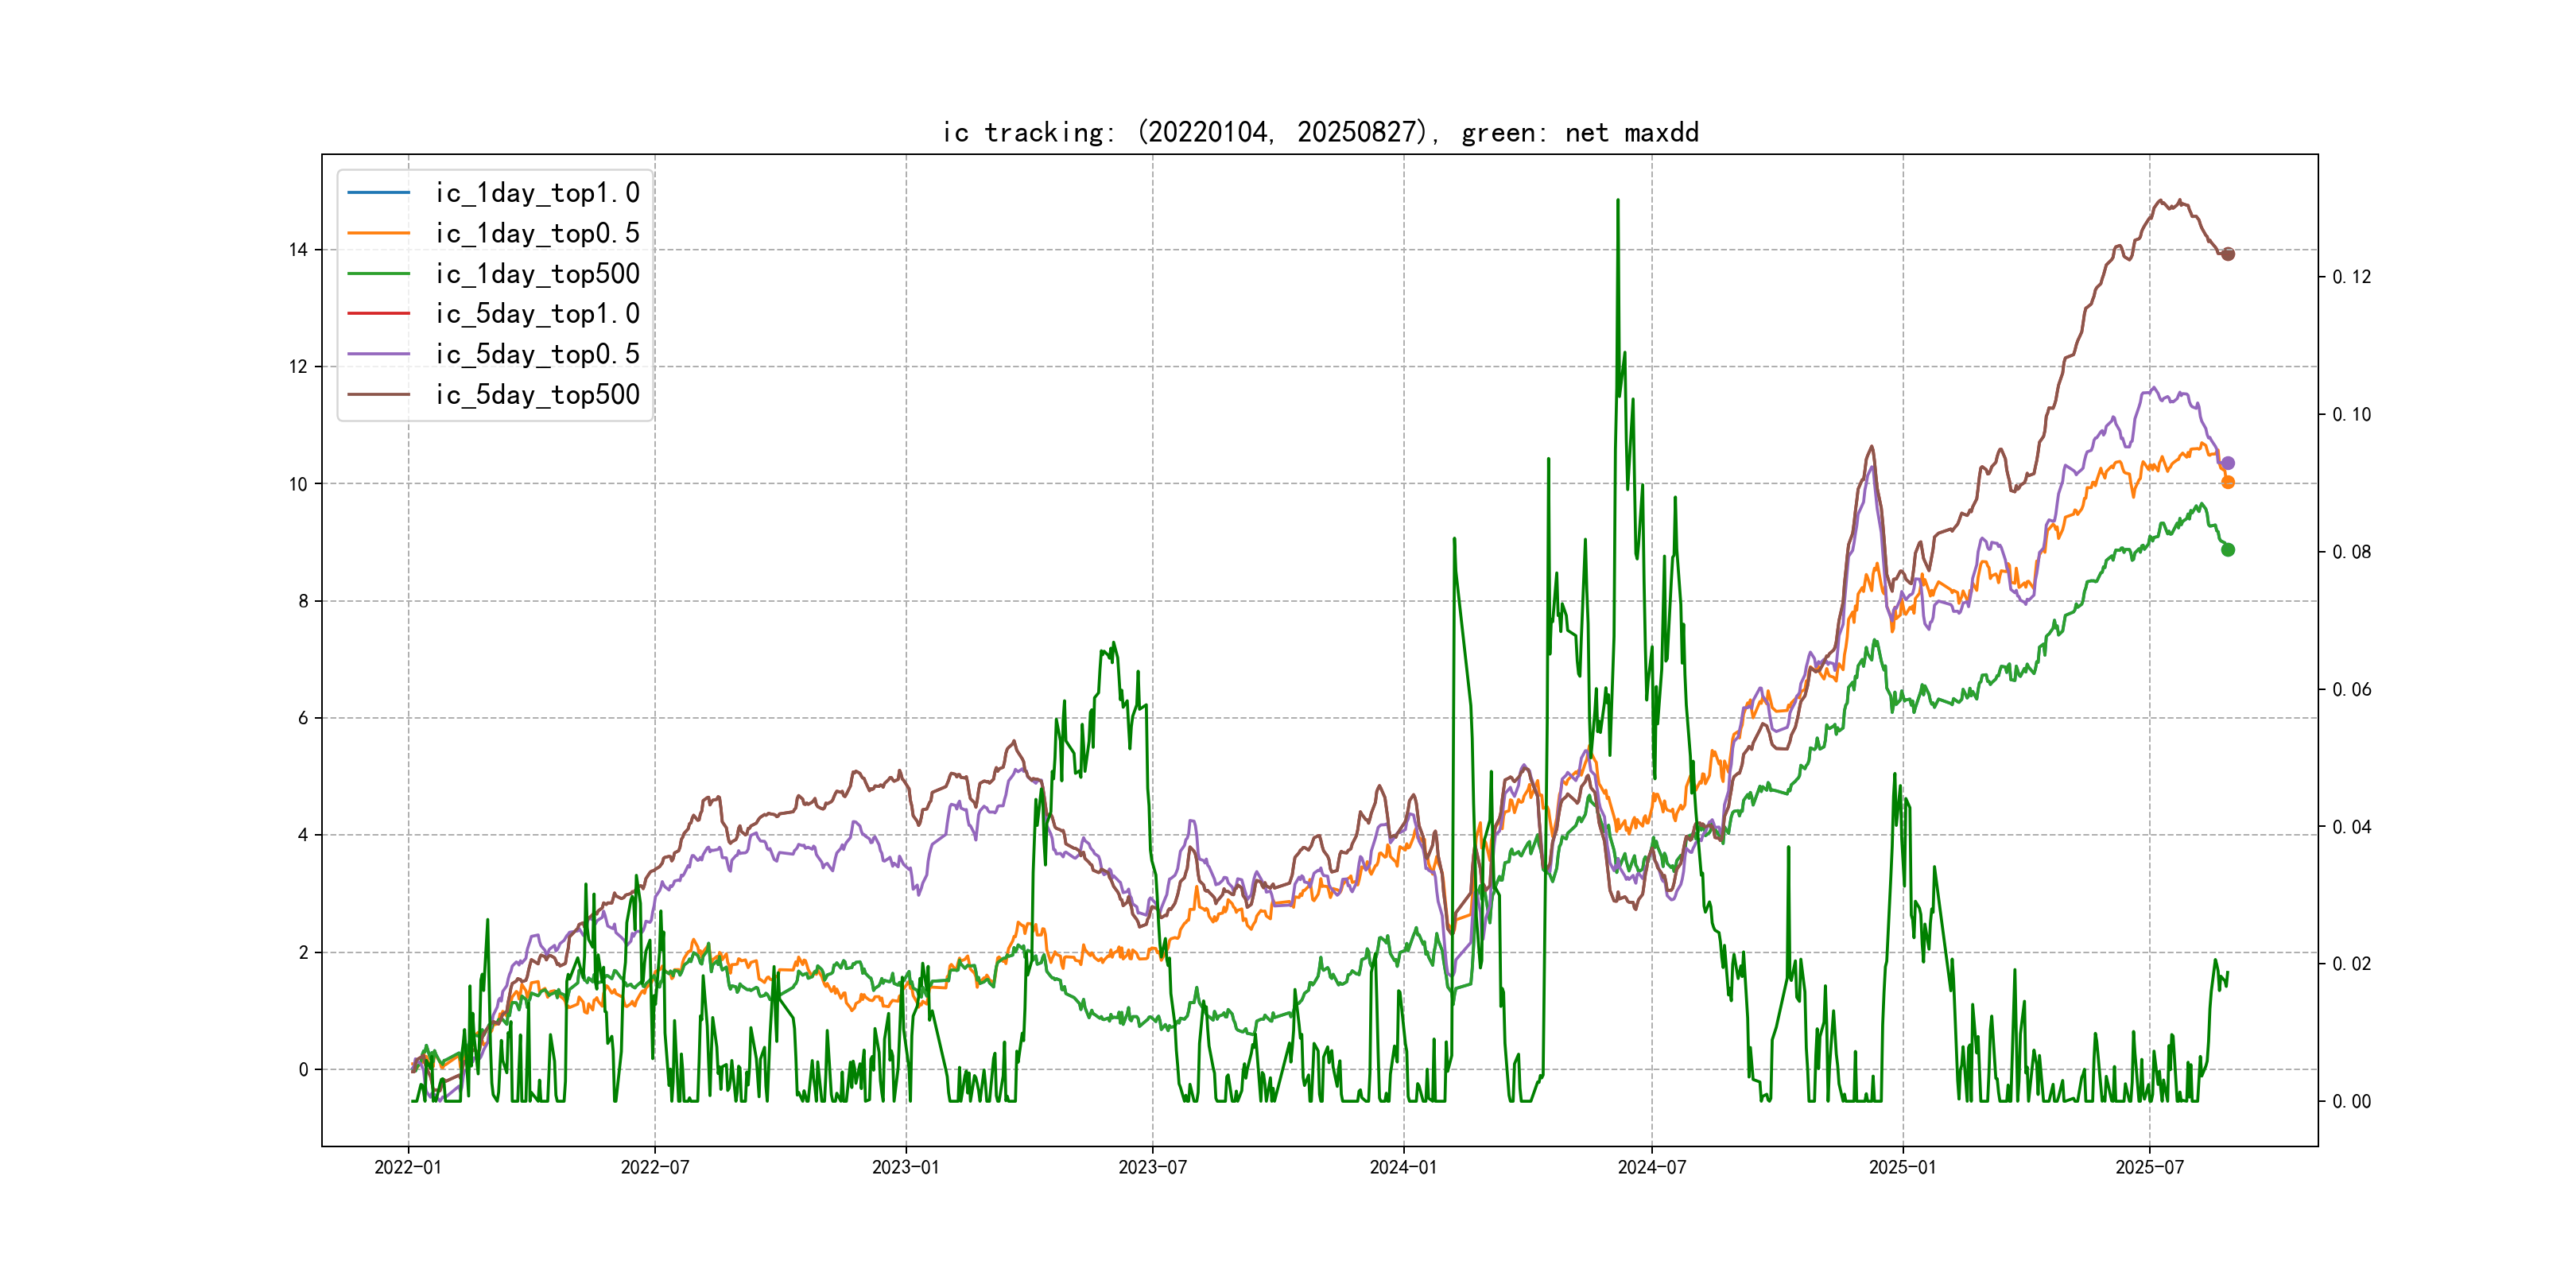Click the 2022-07 x-axis tick label
This screenshot has width=2576, height=1288.
(x=655, y=1167)
